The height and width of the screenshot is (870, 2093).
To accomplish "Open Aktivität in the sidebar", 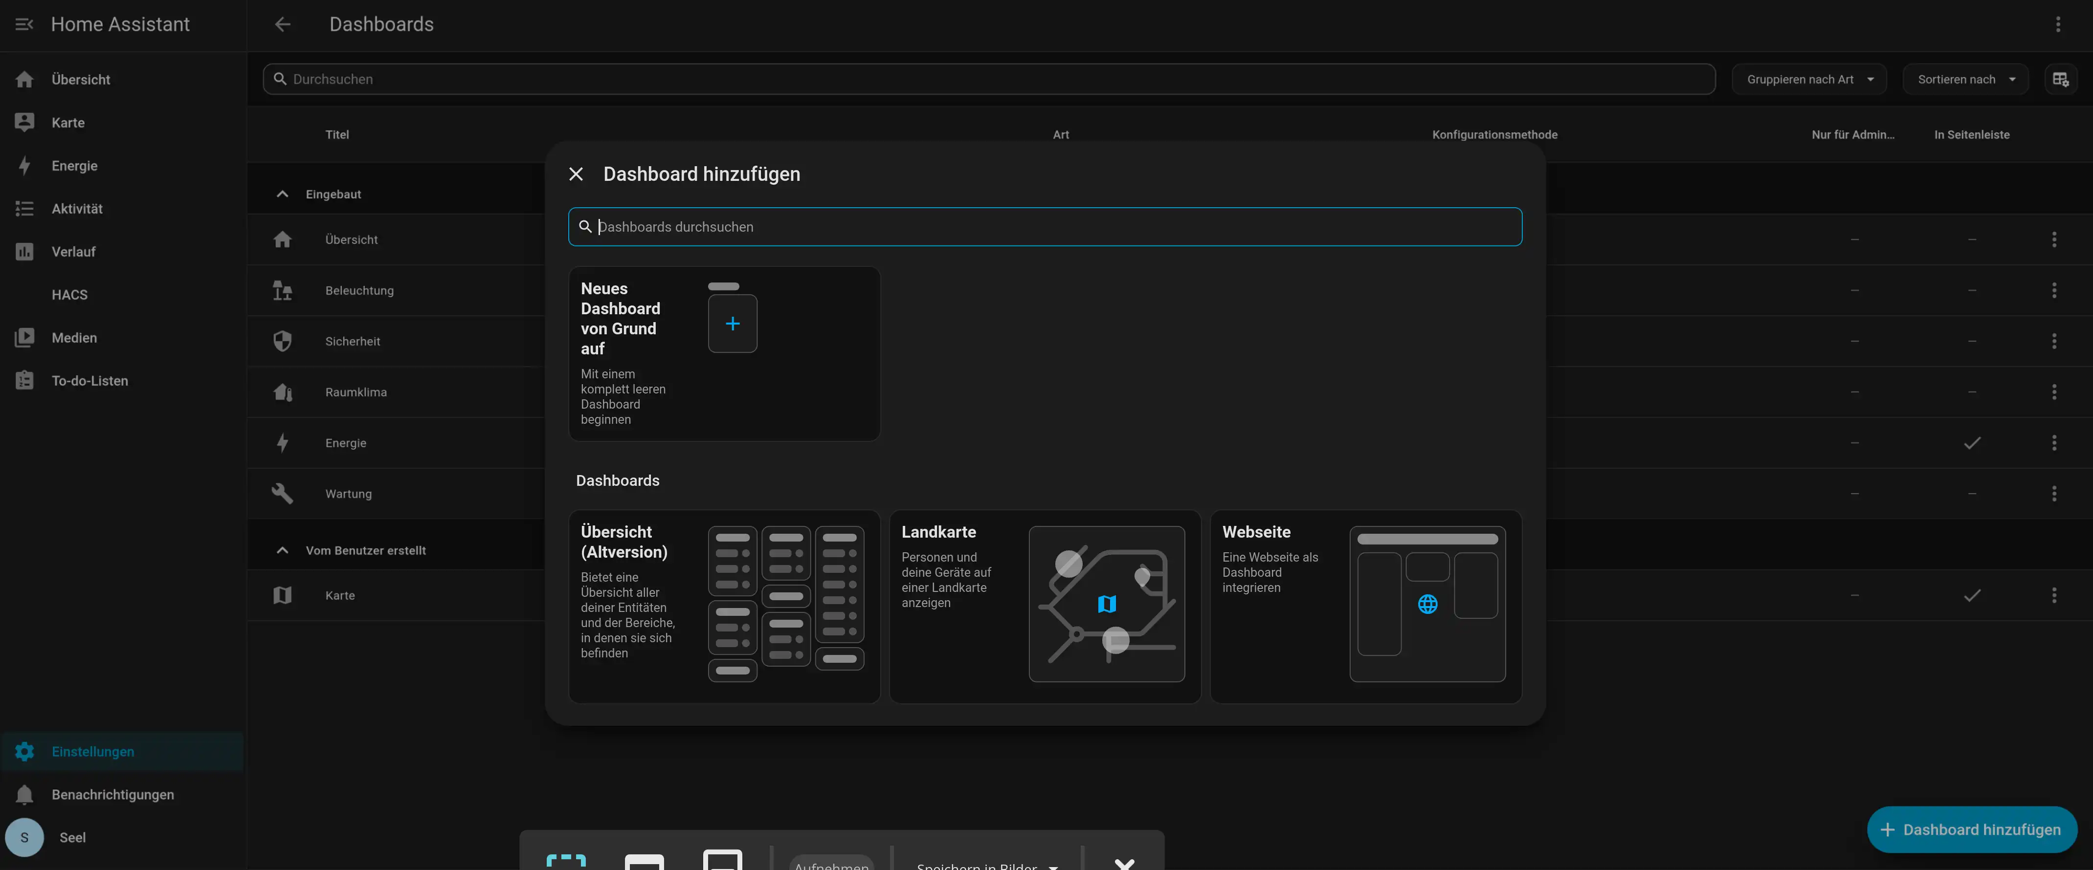I will [x=122, y=209].
